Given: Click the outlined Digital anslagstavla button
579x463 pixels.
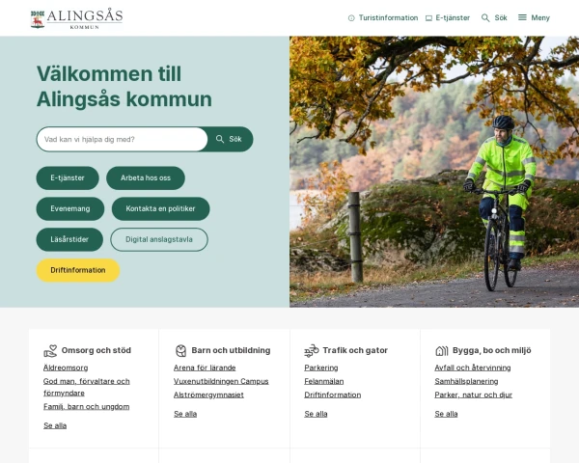Looking at the screenshot, I should (x=159, y=239).
